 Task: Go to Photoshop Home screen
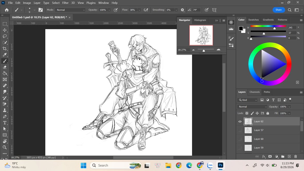click(7, 10)
